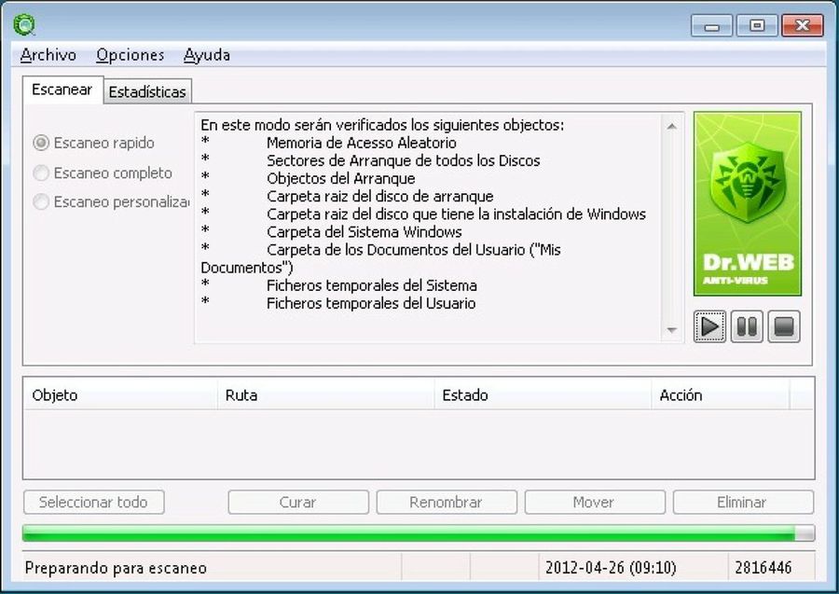Choose the Escaneo completo option
Screen dimensions: 839x594
(x=41, y=173)
